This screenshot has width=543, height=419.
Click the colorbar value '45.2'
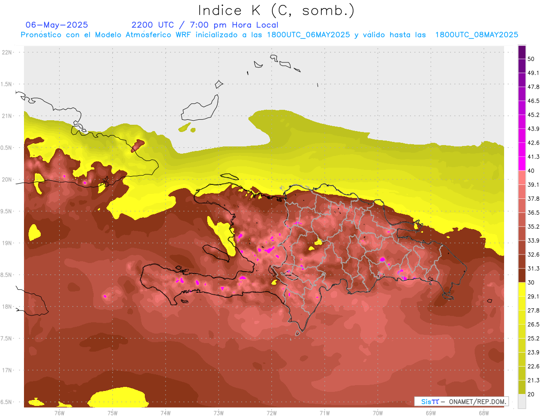533,115
